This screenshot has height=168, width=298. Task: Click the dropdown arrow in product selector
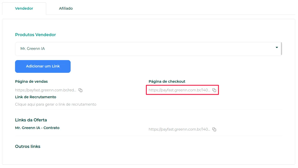(277, 47)
